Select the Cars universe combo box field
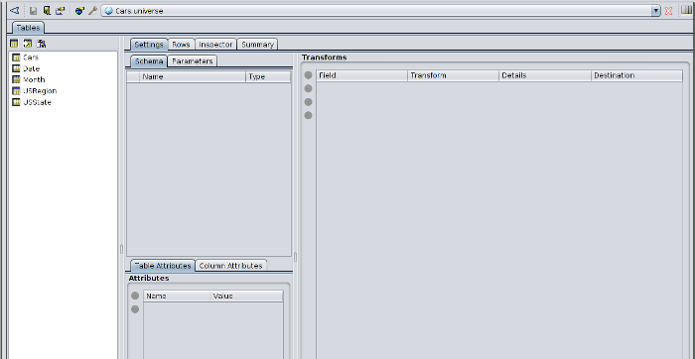 (380, 11)
